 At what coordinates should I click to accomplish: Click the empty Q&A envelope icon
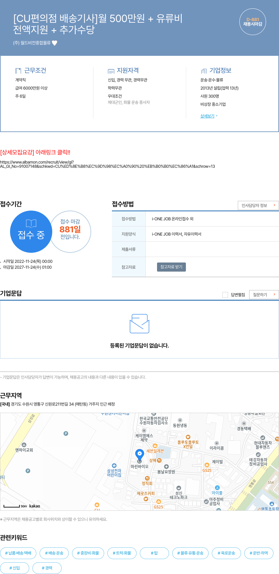[139, 324]
